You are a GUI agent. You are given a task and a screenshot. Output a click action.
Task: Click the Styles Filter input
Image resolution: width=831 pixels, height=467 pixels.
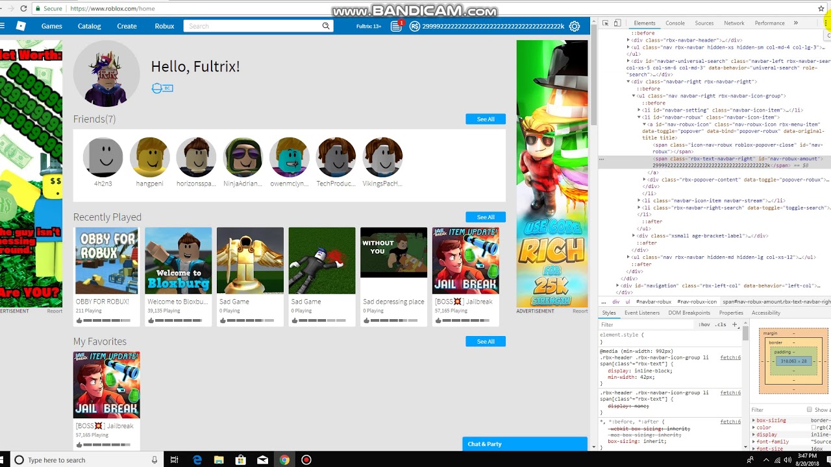pos(646,324)
